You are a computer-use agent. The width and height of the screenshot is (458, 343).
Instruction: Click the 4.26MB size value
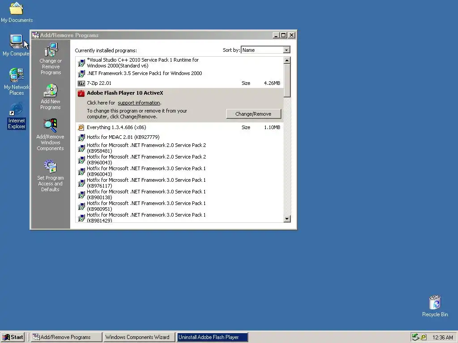[272, 84]
